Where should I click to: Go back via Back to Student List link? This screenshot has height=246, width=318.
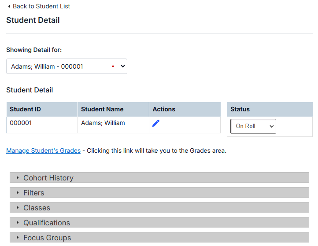point(41,7)
